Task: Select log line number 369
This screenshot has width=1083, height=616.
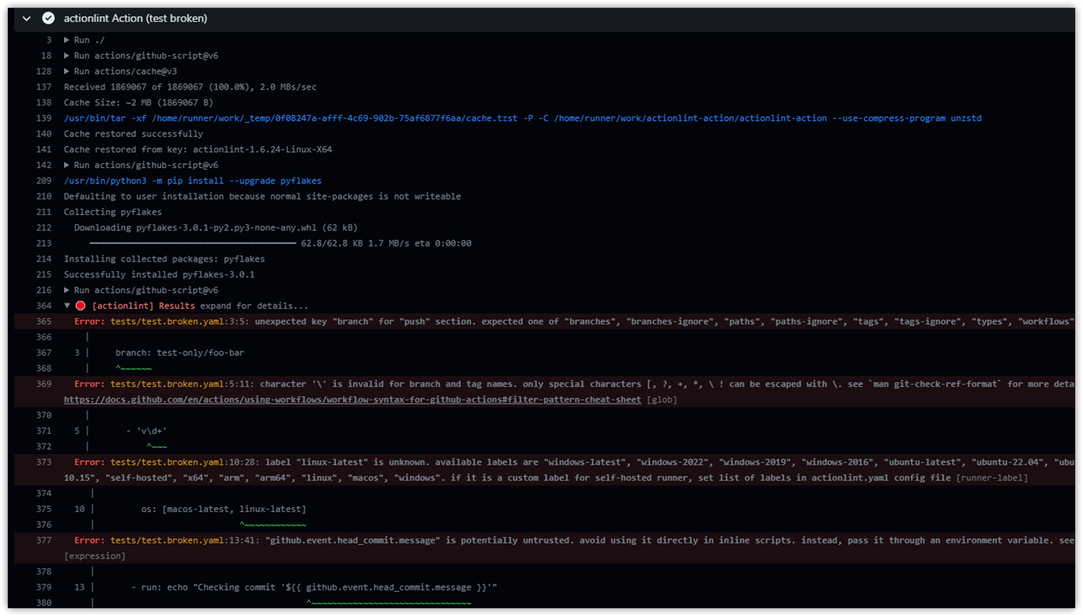Action: (44, 385)
